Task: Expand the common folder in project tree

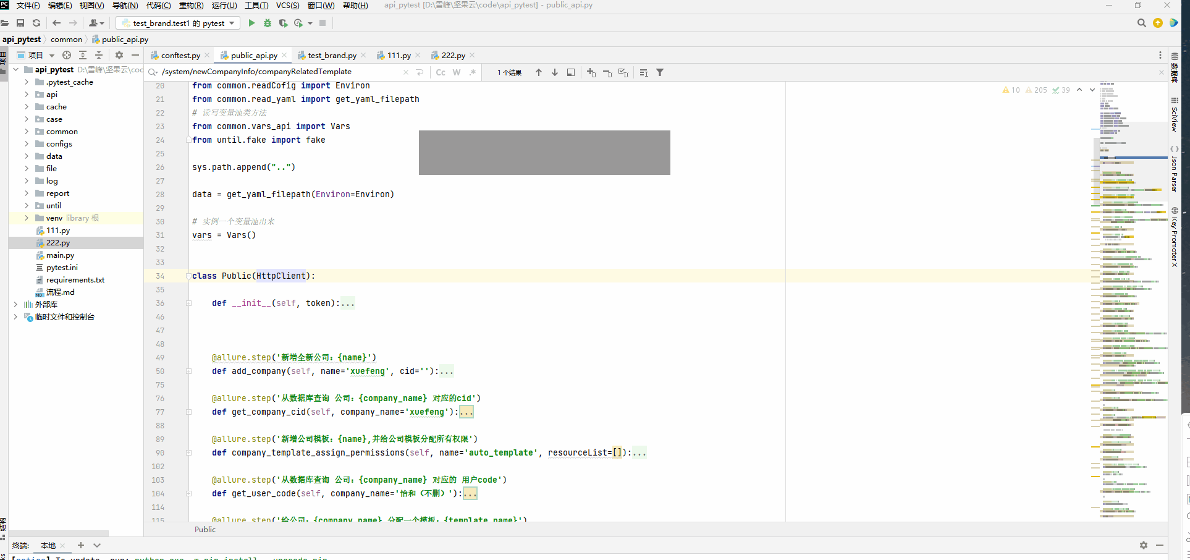Action: (27, 132)
